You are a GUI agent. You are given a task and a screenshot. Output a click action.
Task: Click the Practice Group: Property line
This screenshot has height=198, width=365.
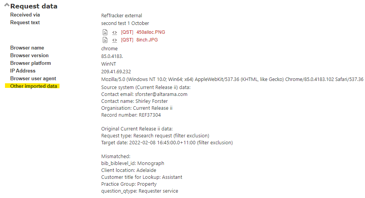pyautogui.click(x=129, y=184)
